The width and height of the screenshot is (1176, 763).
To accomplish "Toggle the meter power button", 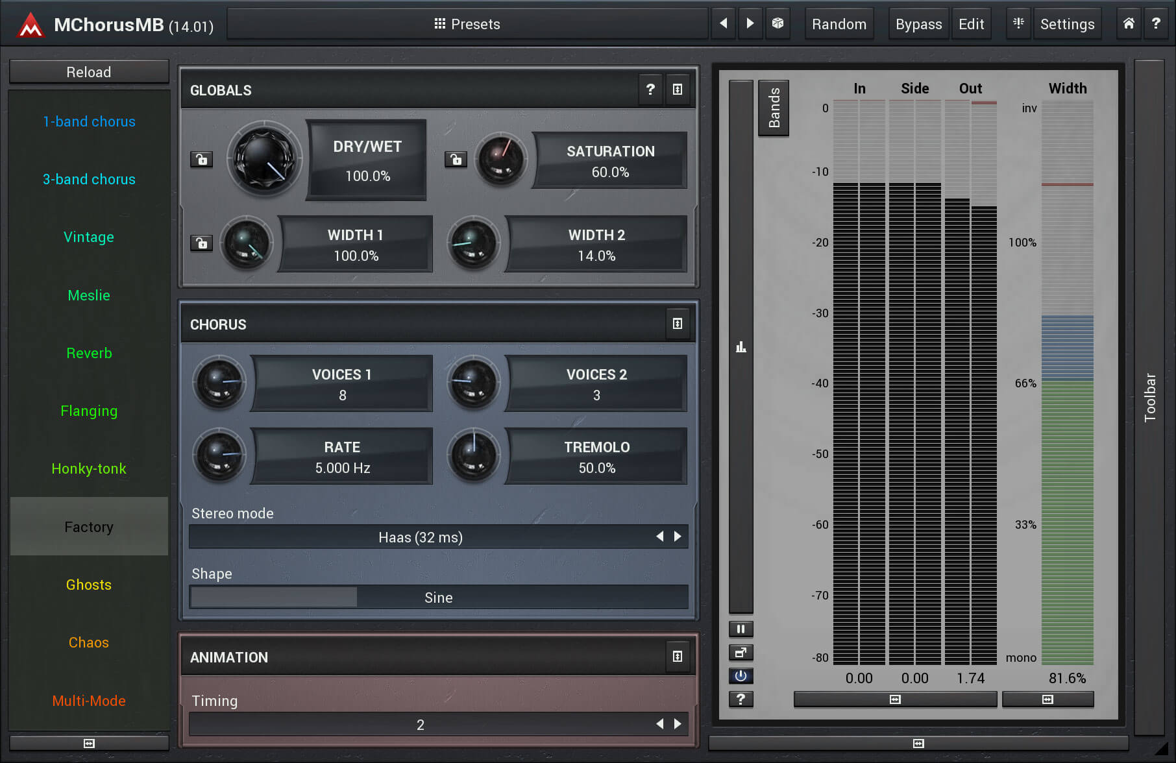I will click(741, 675).
